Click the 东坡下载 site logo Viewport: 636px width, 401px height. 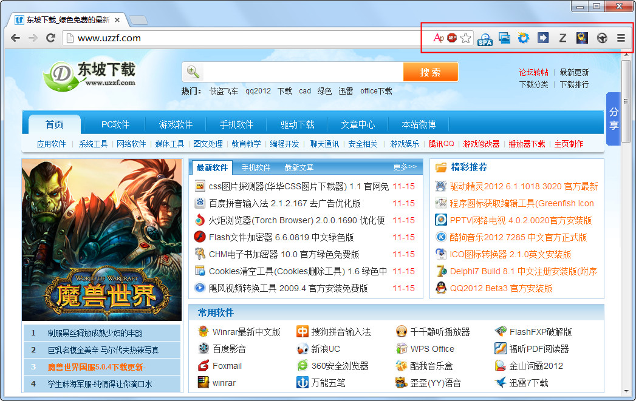click(x=90, y=76)
